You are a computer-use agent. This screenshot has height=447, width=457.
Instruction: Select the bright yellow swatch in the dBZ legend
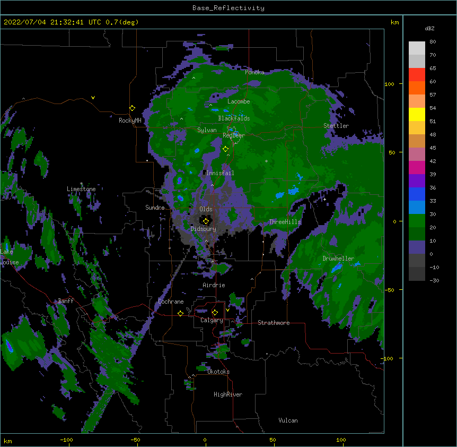[x=417, y=114]
